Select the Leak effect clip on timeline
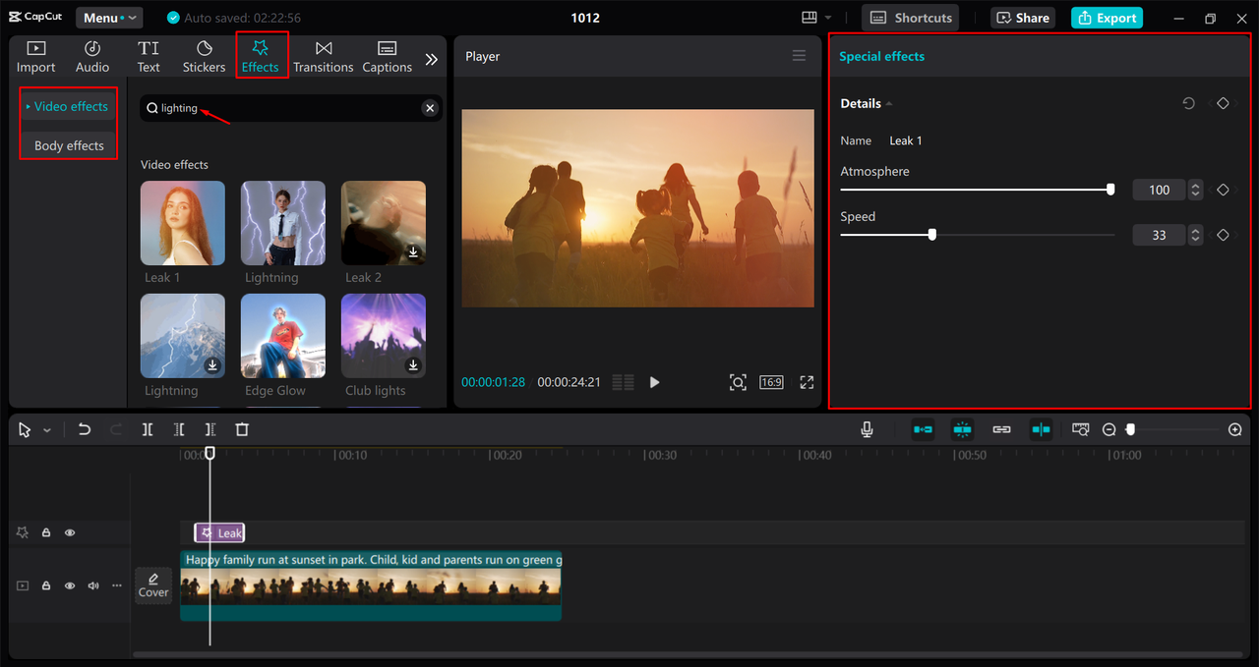The image size is (1259, 667). [219, 532]
